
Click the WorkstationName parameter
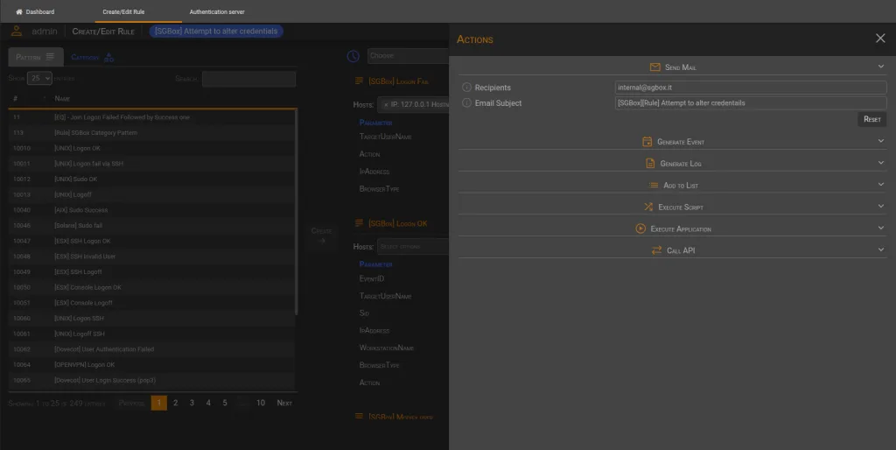[386, 348]
